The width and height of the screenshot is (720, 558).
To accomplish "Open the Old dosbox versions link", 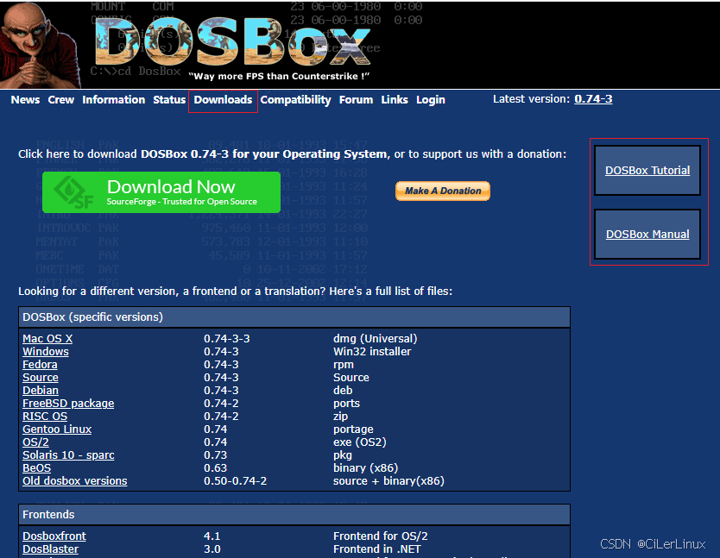I will click(x=75, y=481).
